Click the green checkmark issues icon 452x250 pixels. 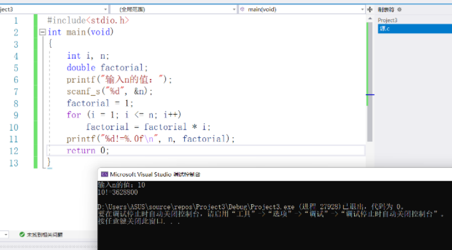22,235
